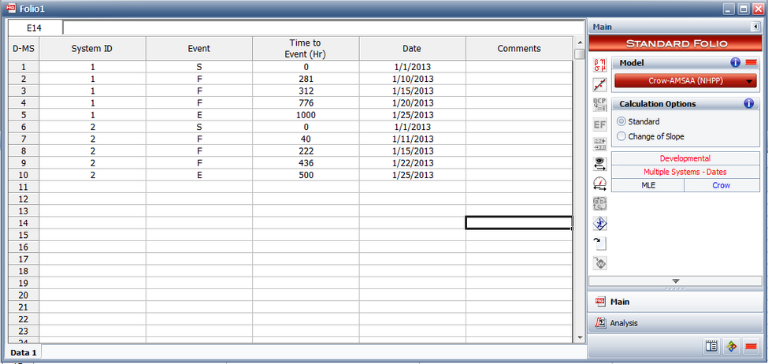This screenshot has height=364, width=768.
Task: Select the cell with time value 281
Action: point(306,78)
